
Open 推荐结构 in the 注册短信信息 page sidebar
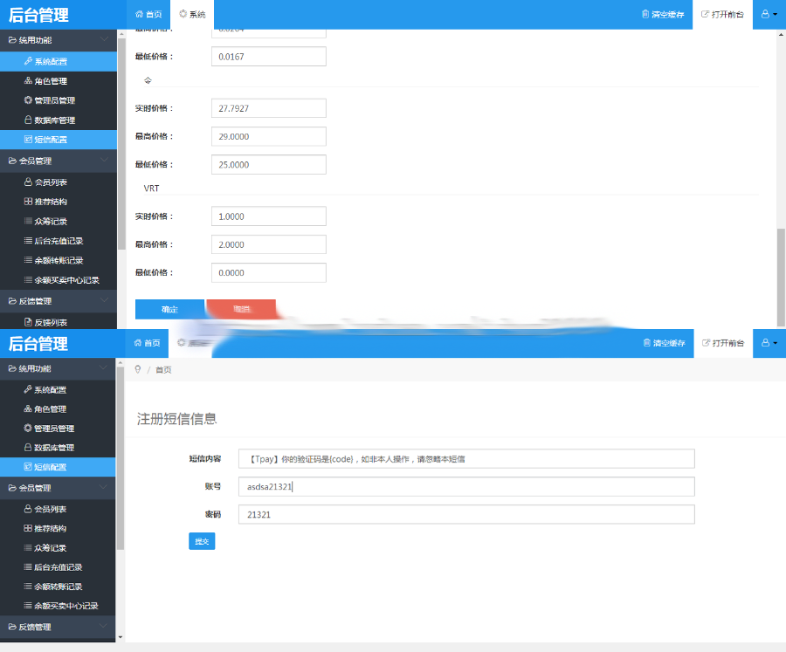coord(58,528)
